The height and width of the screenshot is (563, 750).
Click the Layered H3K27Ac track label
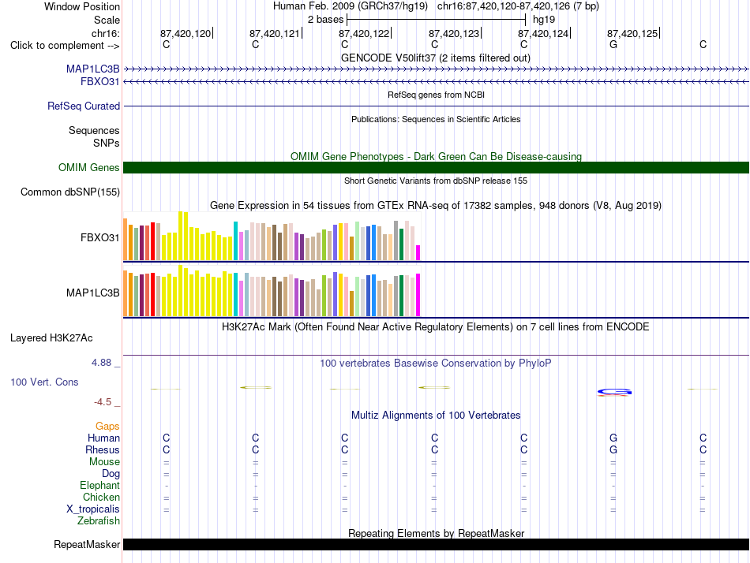point(51,338)
